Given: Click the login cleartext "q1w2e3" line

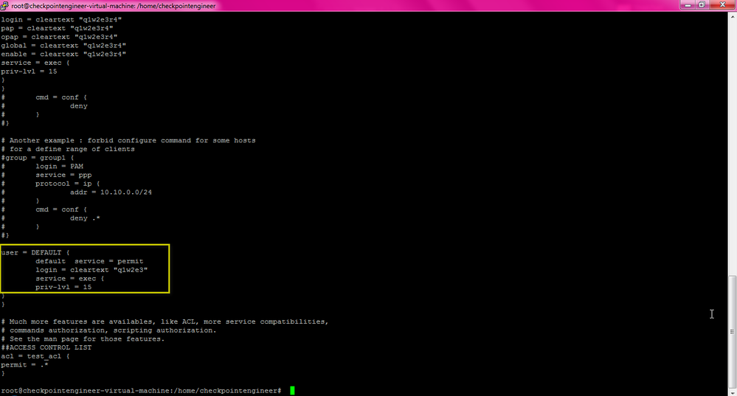Looking at the screenshot, I should click(91, 270).
